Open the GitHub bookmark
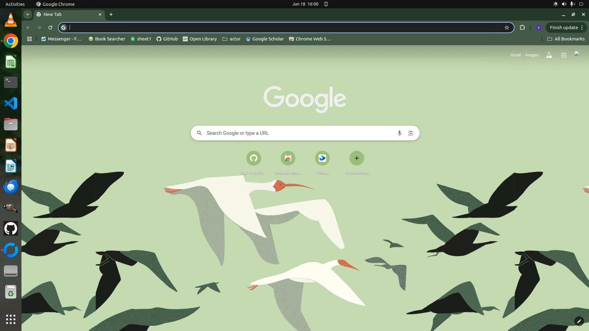This screenshot has width=589, height=331. [x=167, y=39]
